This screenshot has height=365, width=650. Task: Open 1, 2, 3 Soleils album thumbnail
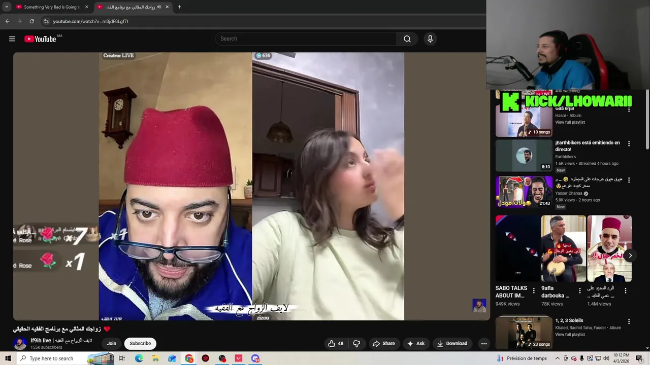click(x=524, y=332)
